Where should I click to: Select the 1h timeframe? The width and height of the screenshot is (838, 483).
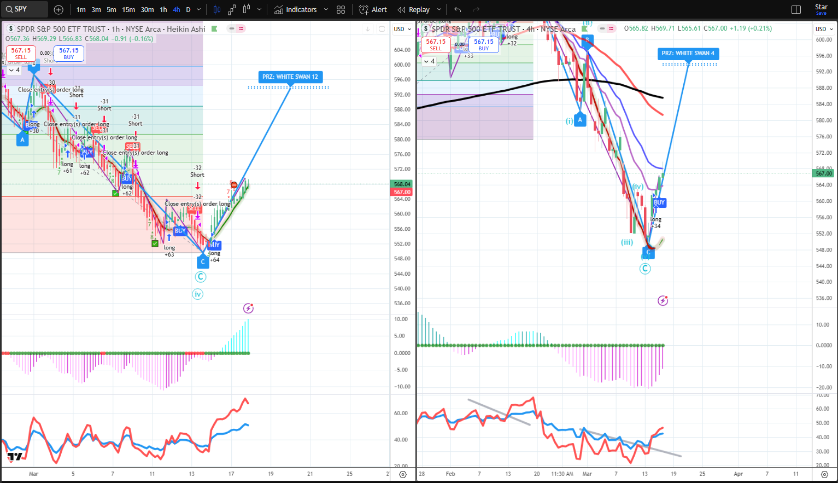pos(163,9)
